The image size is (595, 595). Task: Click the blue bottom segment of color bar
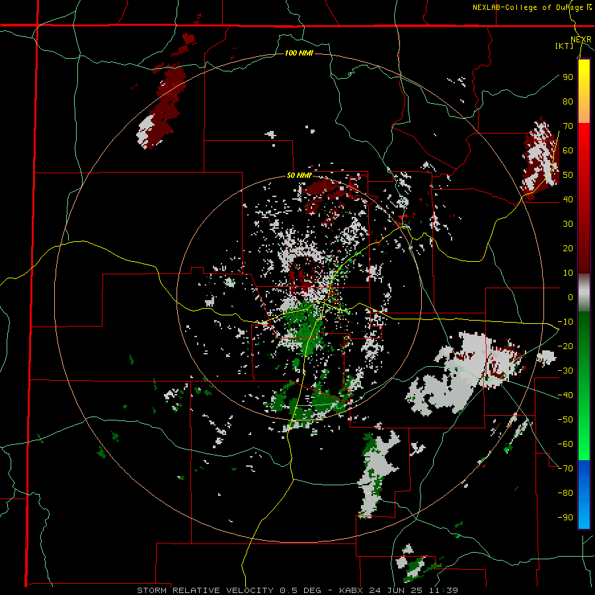(x=584, y=495)
